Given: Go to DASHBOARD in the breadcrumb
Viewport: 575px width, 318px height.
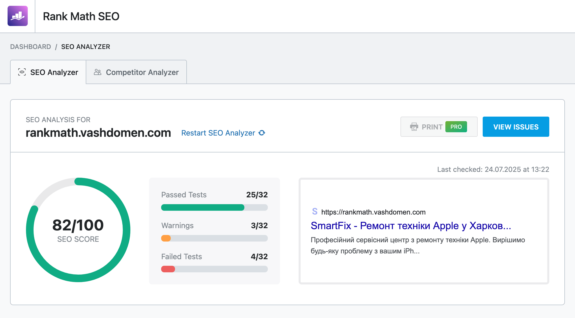Looking at the screenshot, I should pyautogui.click(x=31, y=47).
